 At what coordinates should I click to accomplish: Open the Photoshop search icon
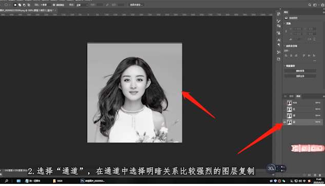(x=310, y=5)
